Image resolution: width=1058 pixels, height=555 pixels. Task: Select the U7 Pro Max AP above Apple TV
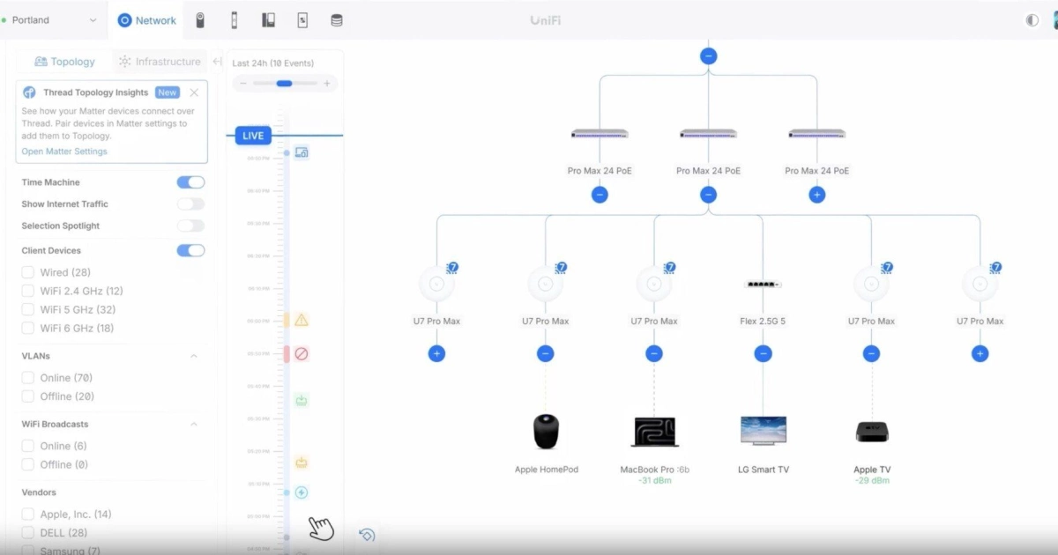(x=871, y=284)
